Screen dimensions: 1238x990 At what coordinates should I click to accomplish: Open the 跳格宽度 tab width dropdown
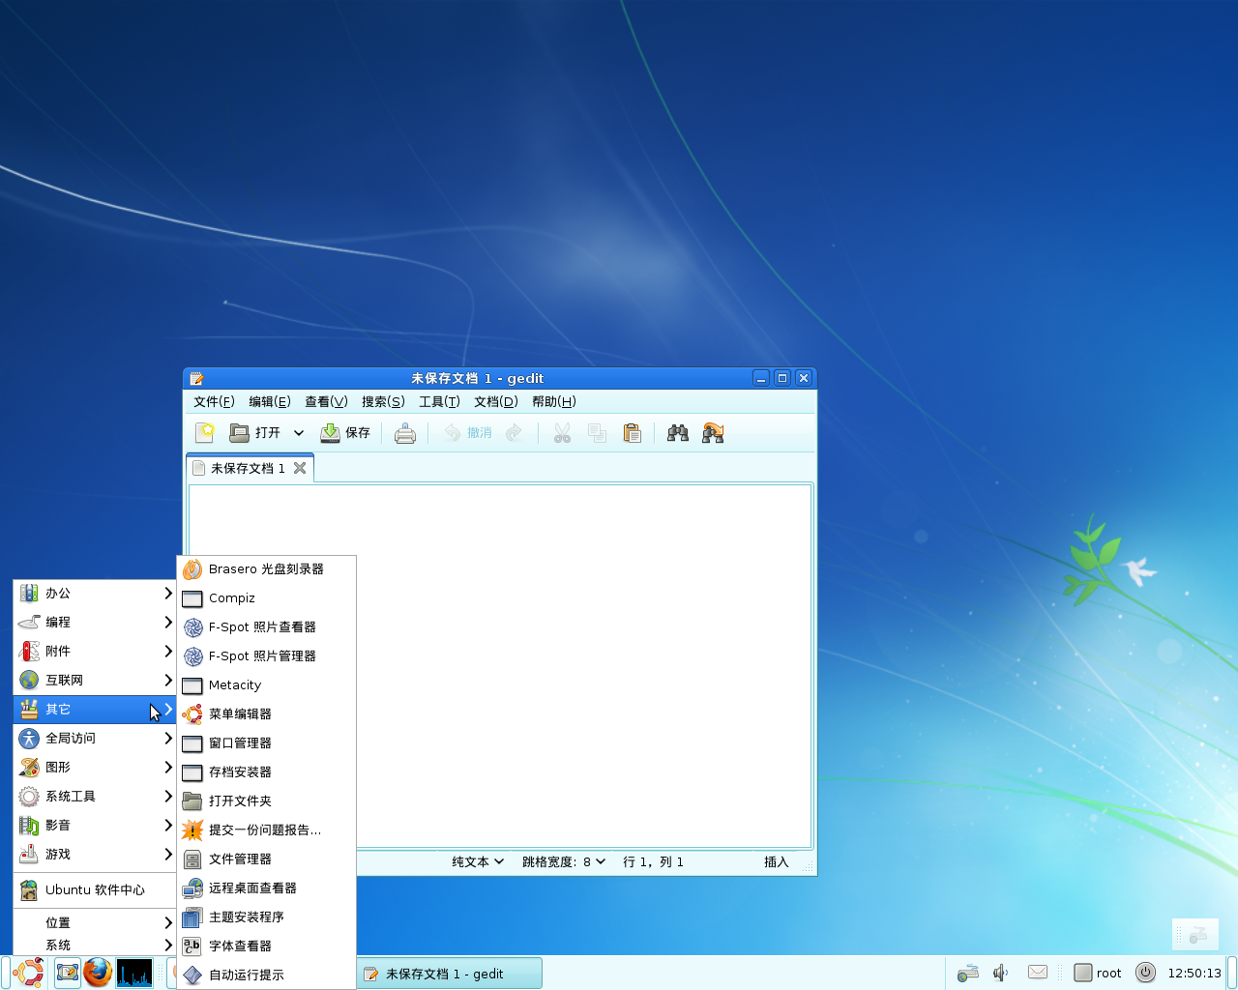pos(564,861)
